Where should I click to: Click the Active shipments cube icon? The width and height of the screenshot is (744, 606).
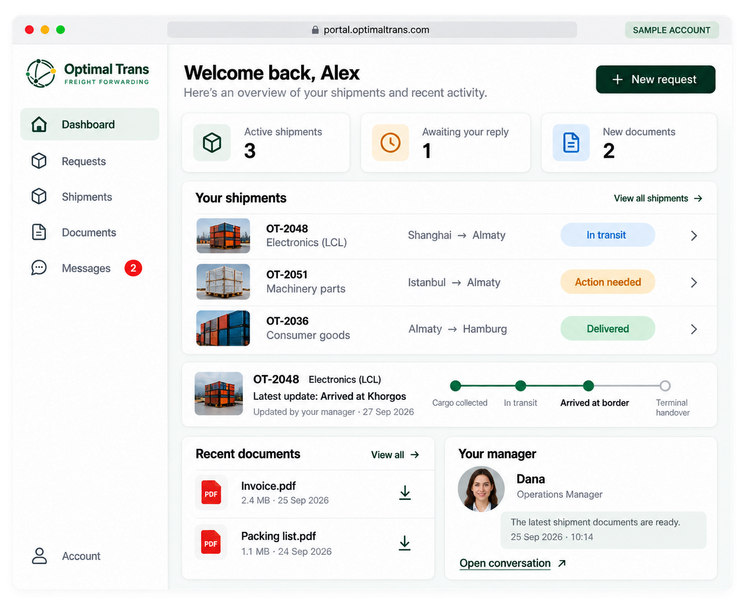click(212, 142)
